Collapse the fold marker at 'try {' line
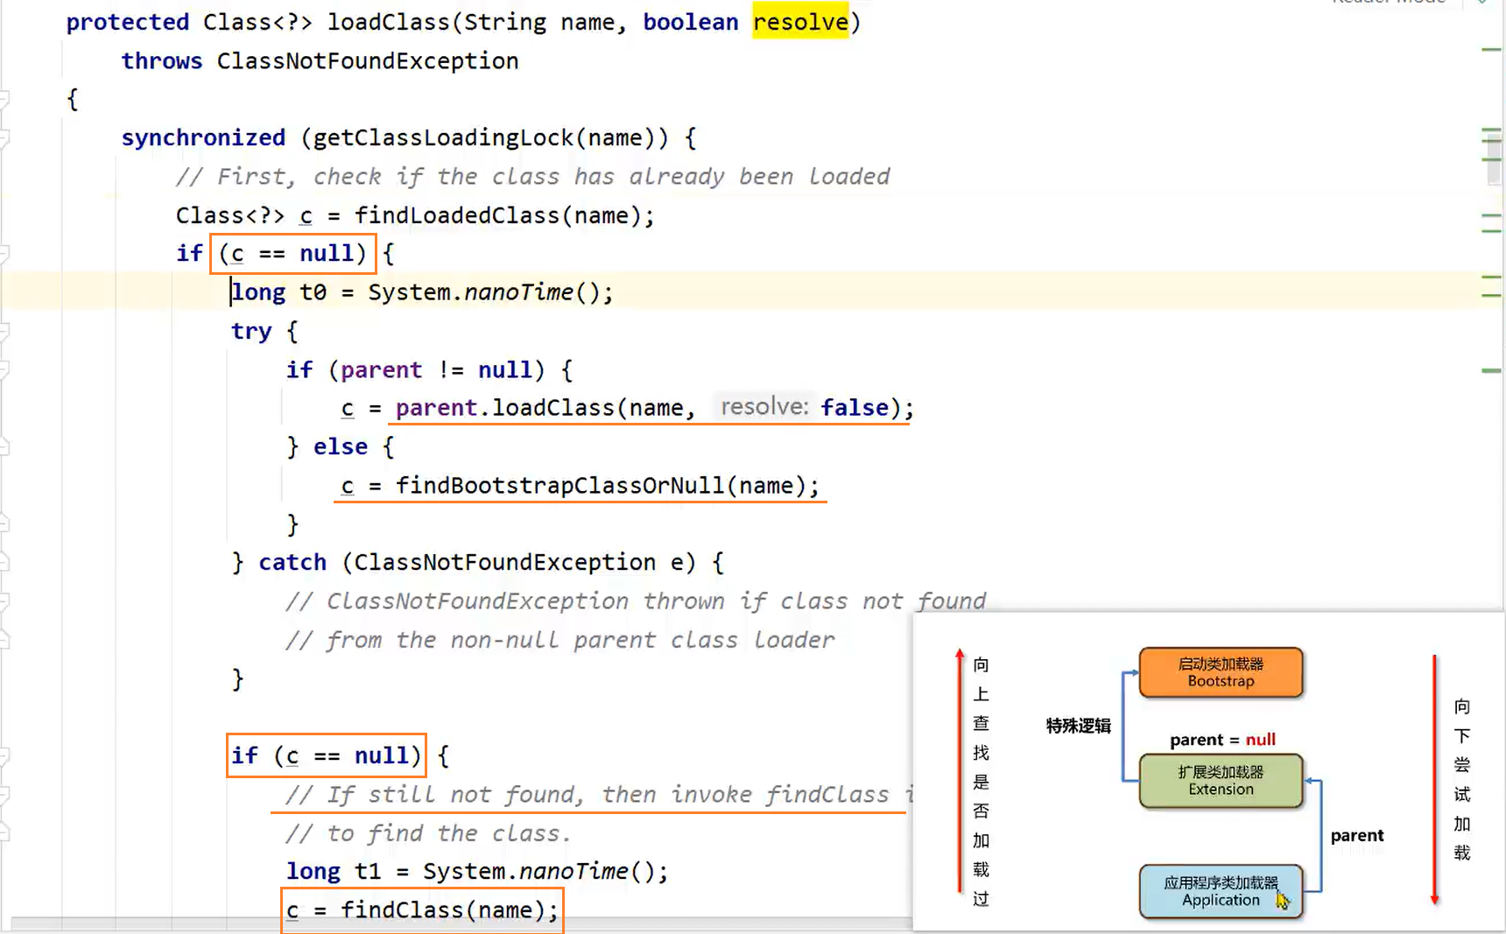This screenshot has width=1506, height=934. 4,331
